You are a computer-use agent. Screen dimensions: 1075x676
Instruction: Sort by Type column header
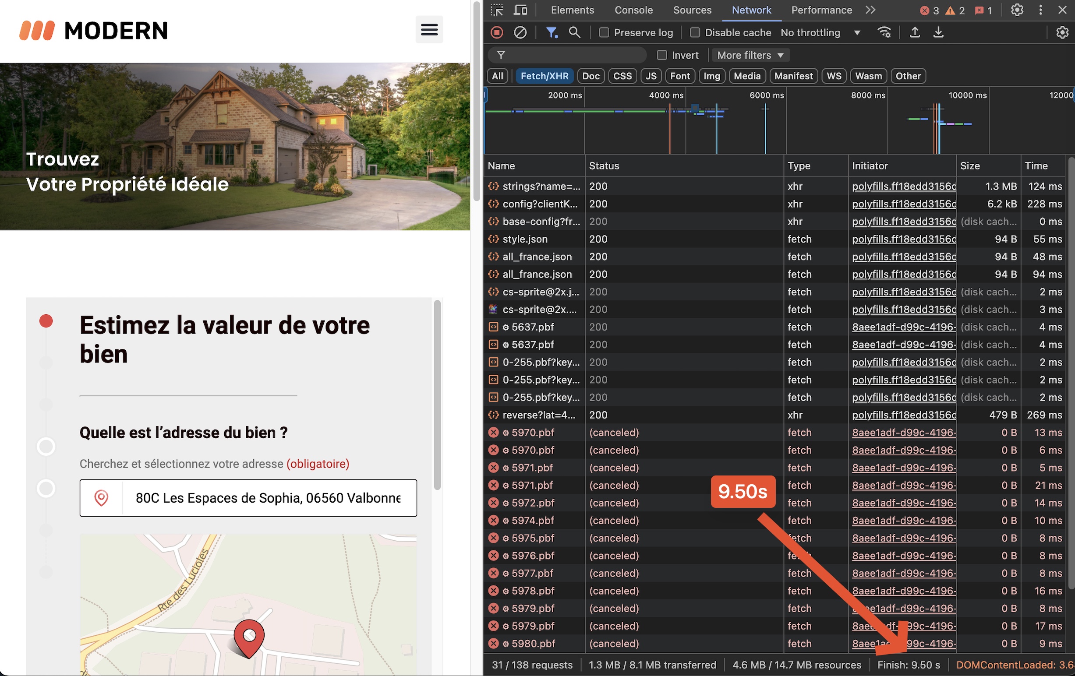tap(816, 165)
